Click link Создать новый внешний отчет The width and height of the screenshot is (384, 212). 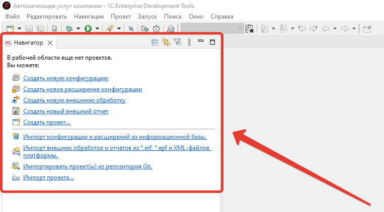tap(65, 111)
